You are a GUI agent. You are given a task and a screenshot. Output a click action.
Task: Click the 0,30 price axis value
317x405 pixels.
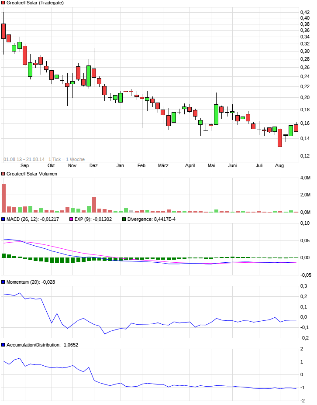(x=305, y=51)
